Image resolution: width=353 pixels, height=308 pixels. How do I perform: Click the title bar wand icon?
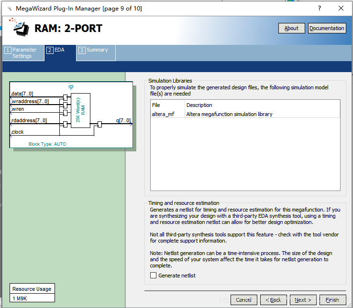tap(9, 9)
